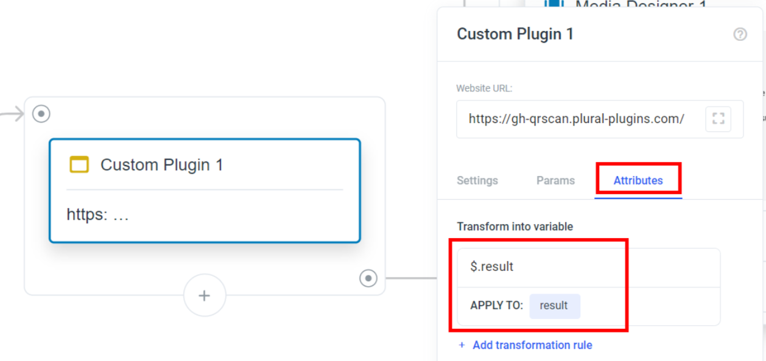Switch to the Settings tab
The height and width of the screenshot is (361, 766).
(x=477, y=180)
